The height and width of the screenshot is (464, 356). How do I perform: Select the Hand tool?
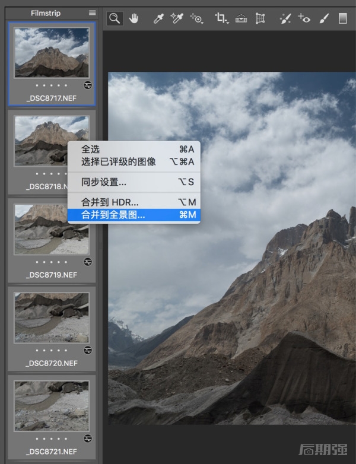(x=133, y=18)
